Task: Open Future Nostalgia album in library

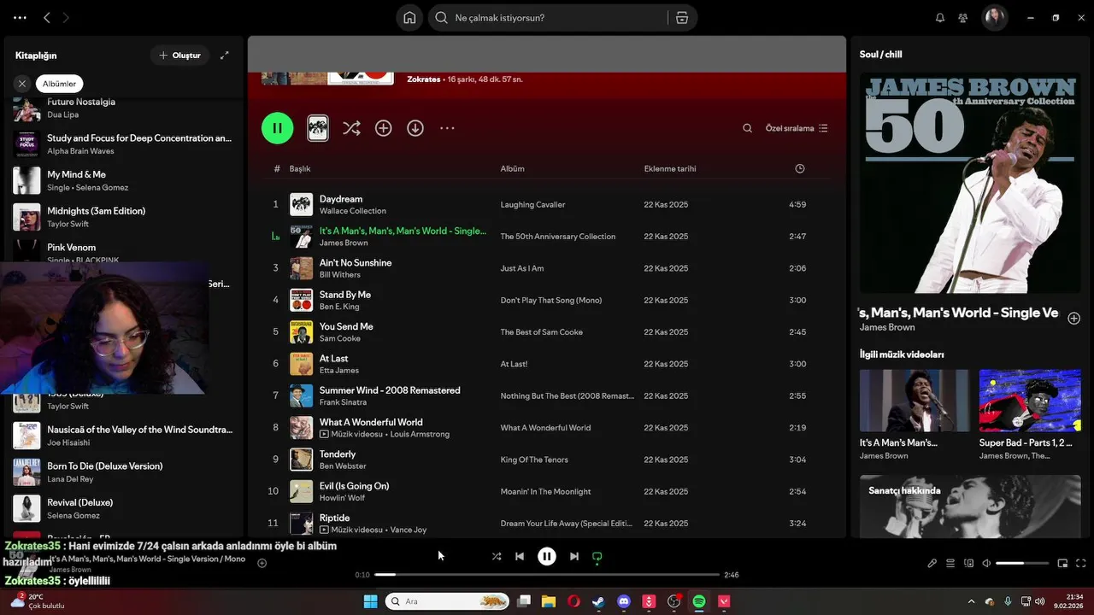Action: pos(124,107)
